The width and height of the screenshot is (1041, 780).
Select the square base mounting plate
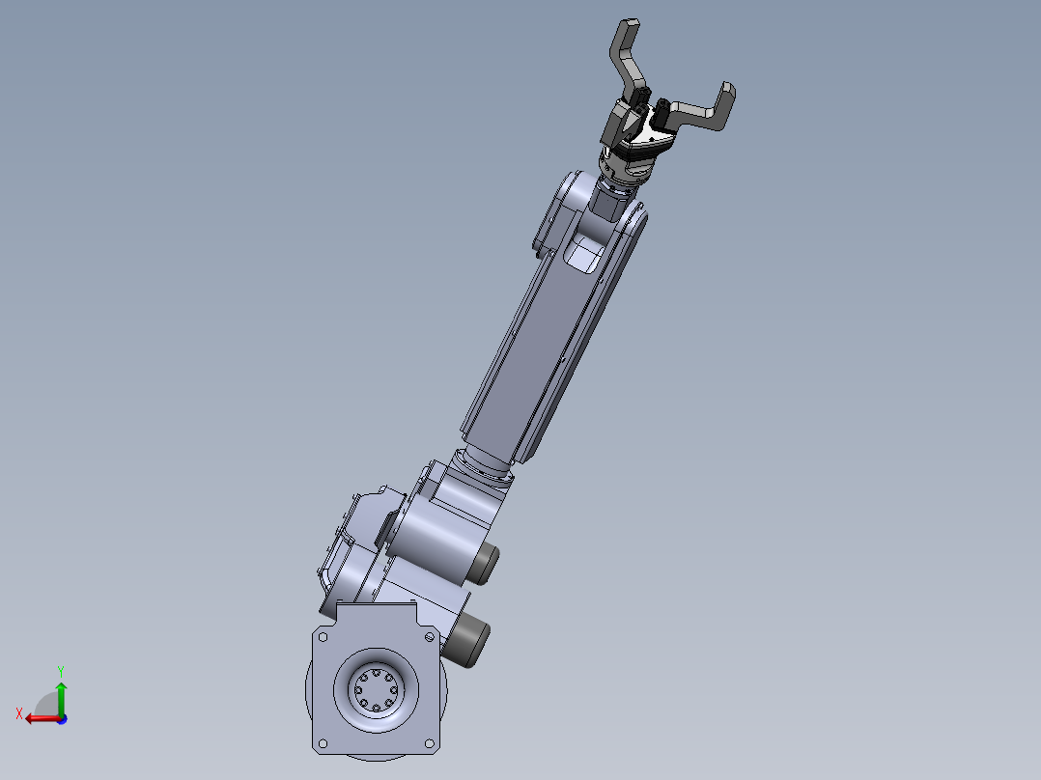click(x=376, y=679)
